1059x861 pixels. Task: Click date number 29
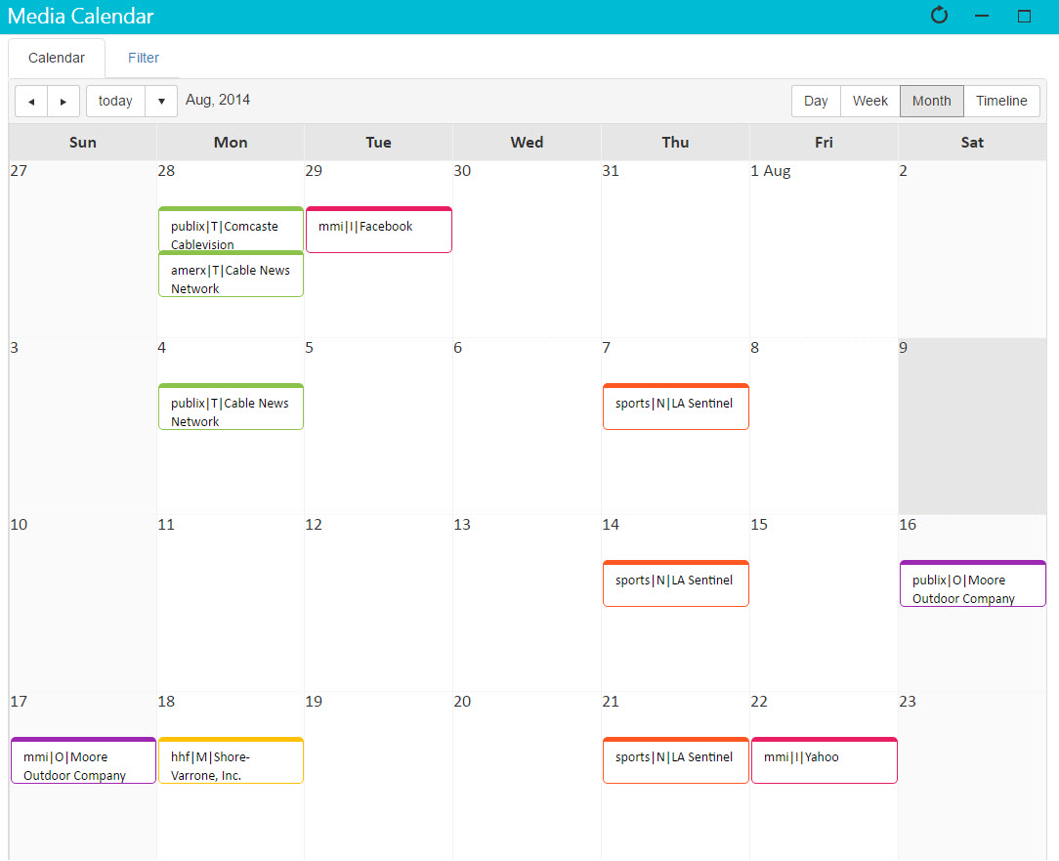314,171
